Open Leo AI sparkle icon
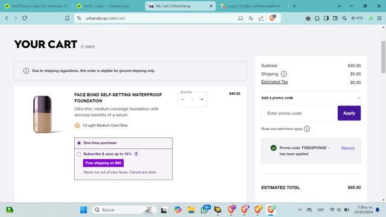This screenshot has width=386, height=217. click(344, 18)
